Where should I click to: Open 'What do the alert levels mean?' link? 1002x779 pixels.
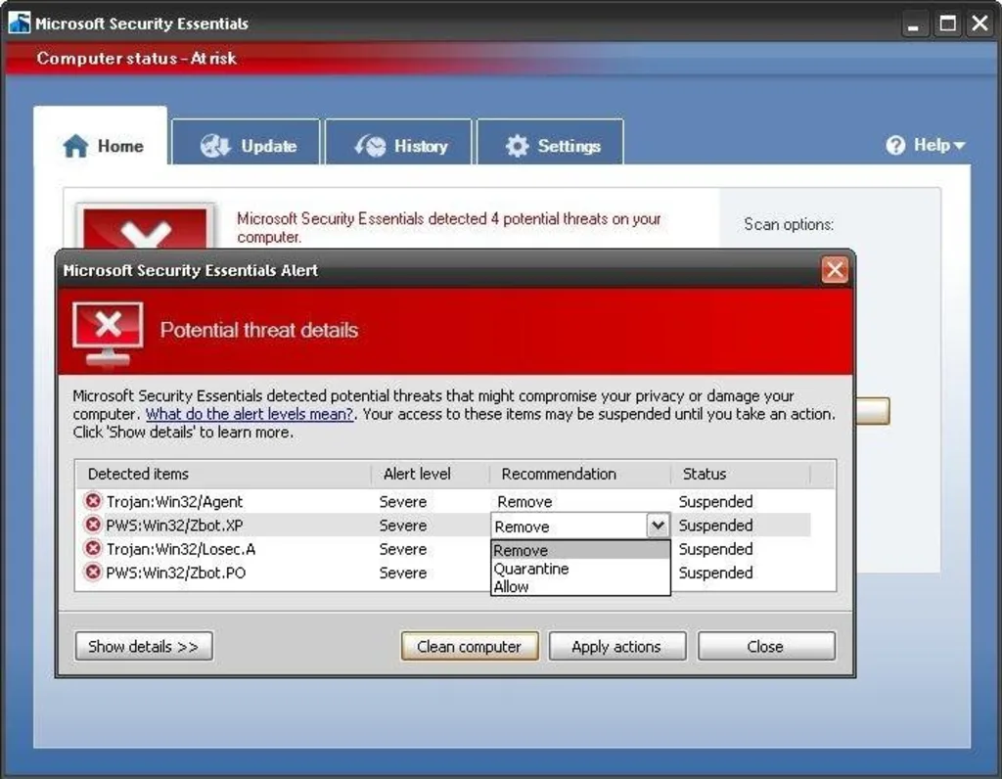click(250, 414)
